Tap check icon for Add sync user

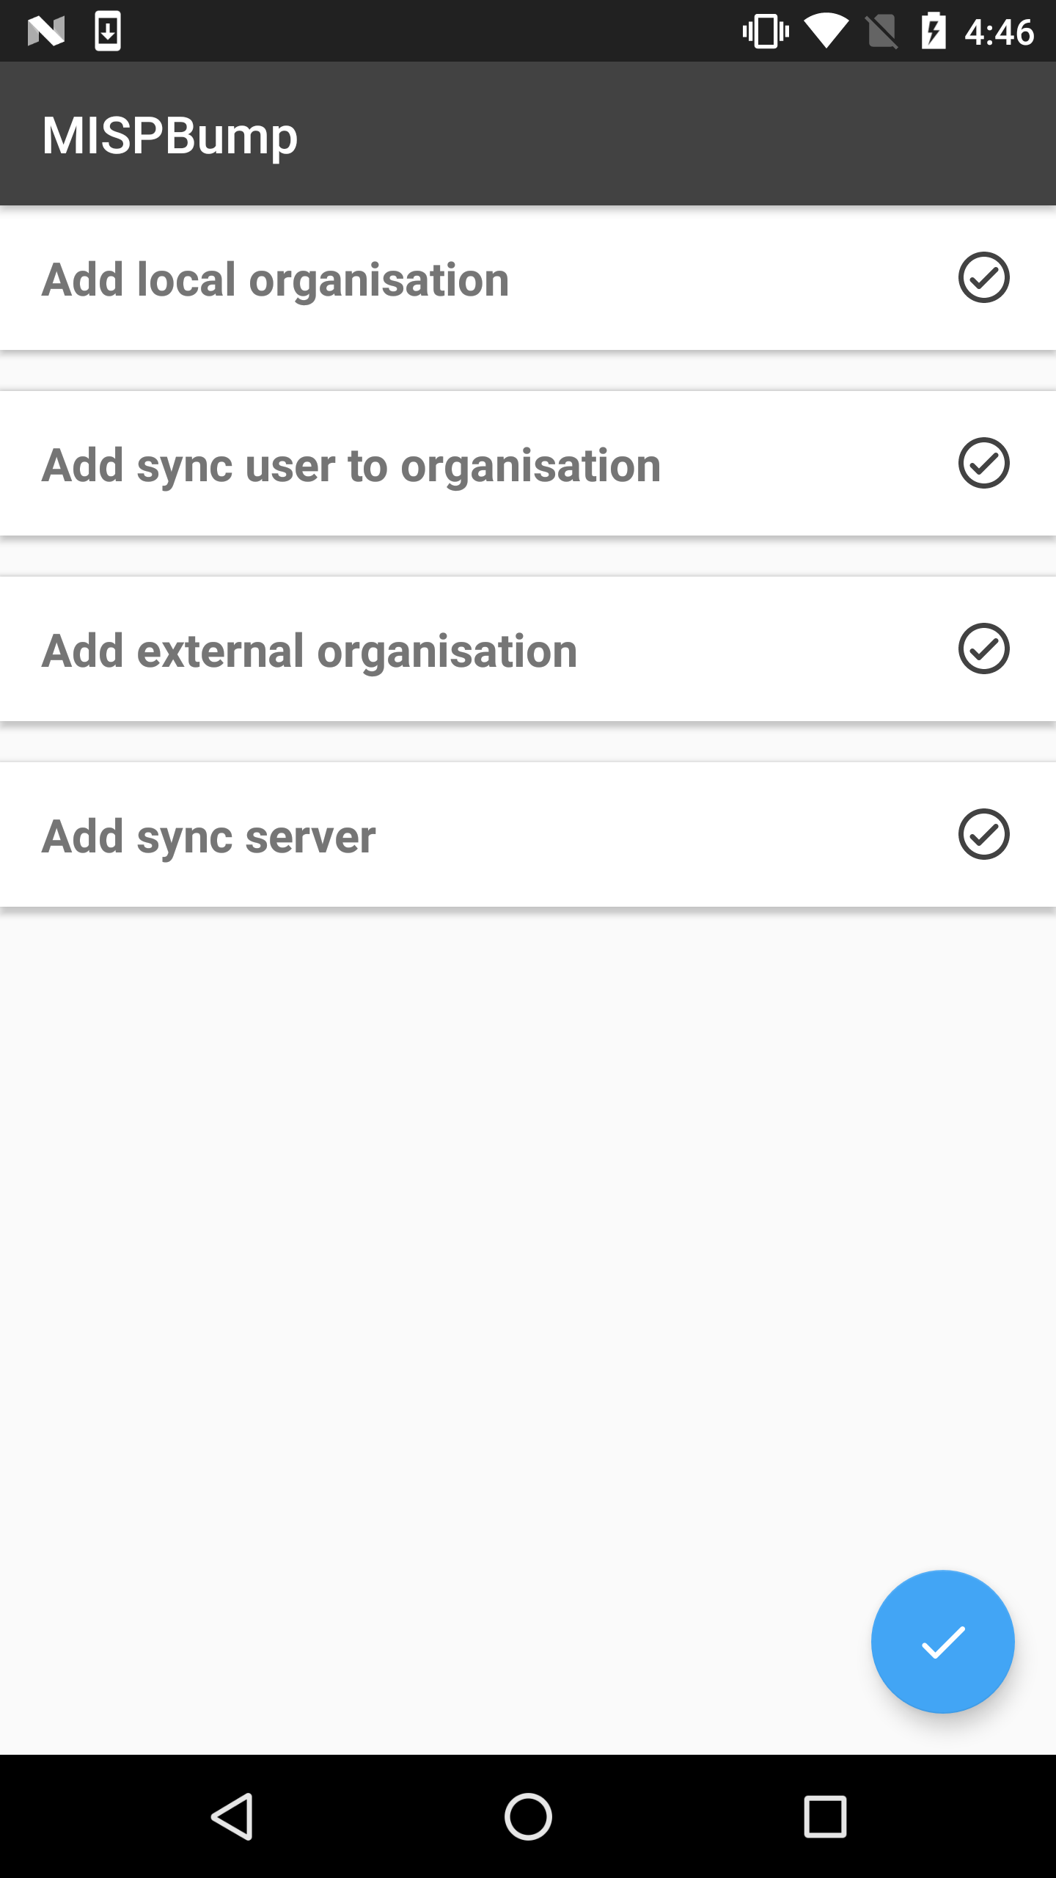[x=983, y=464]
